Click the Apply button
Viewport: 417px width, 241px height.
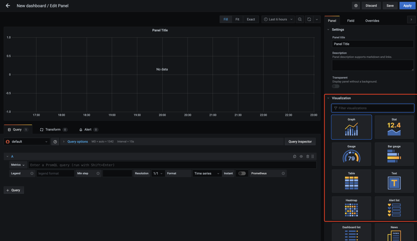[x=407, y=6]
